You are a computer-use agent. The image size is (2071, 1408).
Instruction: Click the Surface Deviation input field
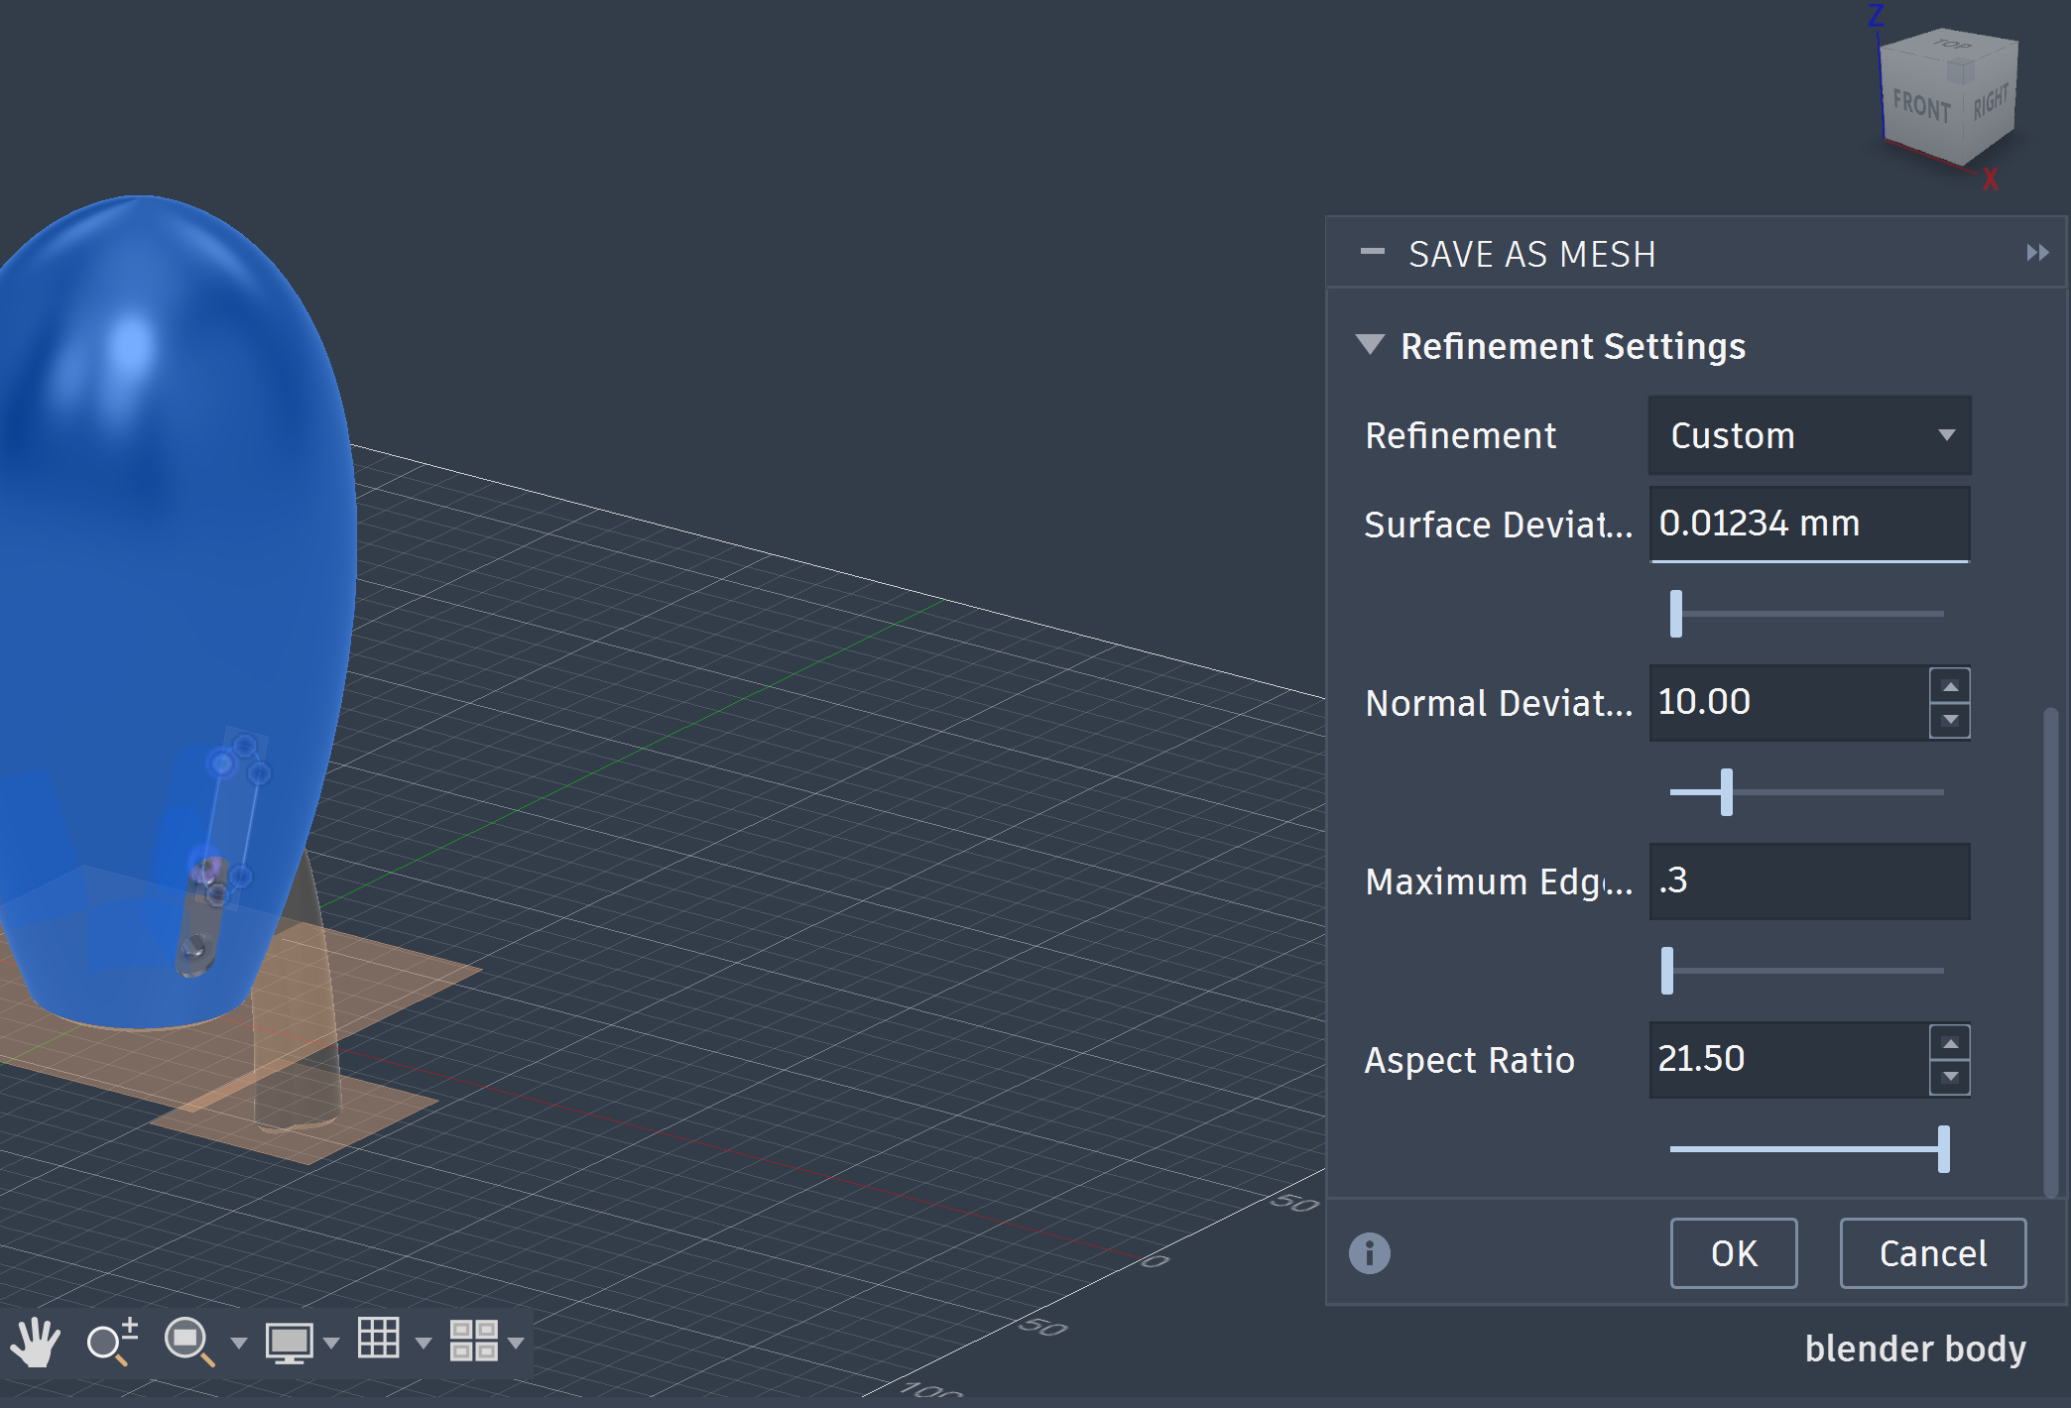pos(1809,524)
